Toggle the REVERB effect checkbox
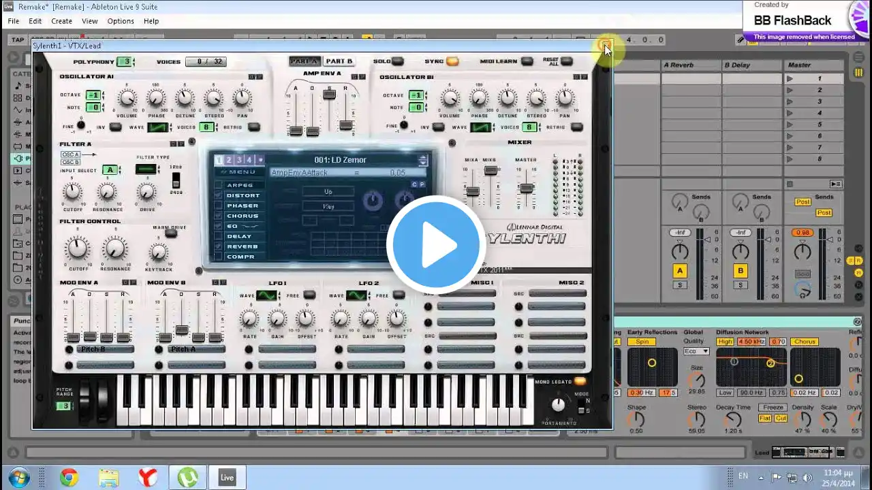The width and height of the screenshot is (872, 490). pos(219,246)
